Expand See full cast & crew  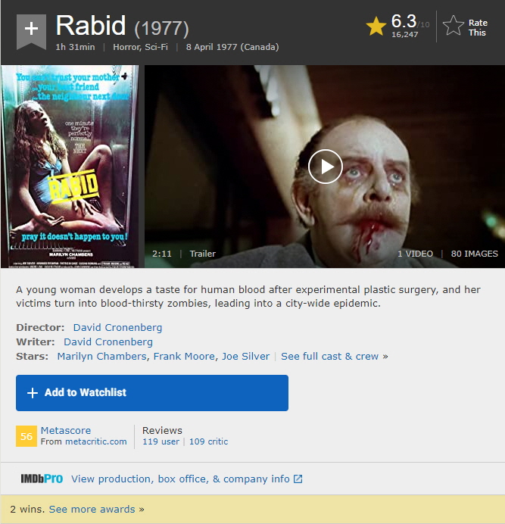click(334, 357)
